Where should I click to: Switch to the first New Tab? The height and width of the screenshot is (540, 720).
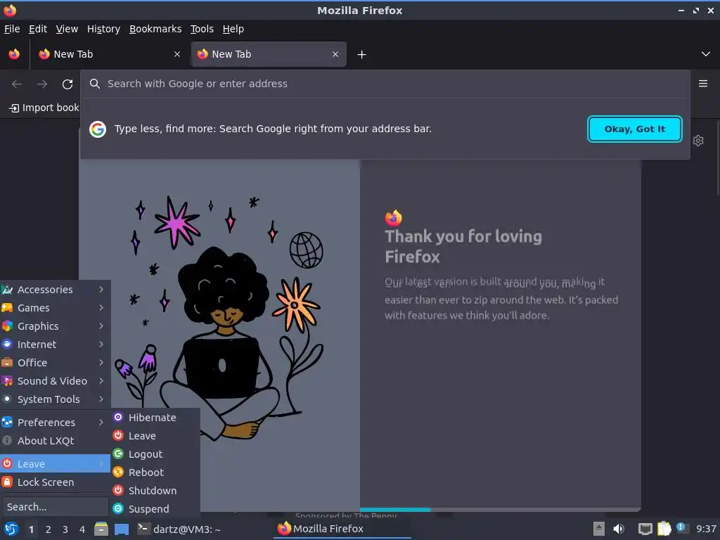pos(109,54)
